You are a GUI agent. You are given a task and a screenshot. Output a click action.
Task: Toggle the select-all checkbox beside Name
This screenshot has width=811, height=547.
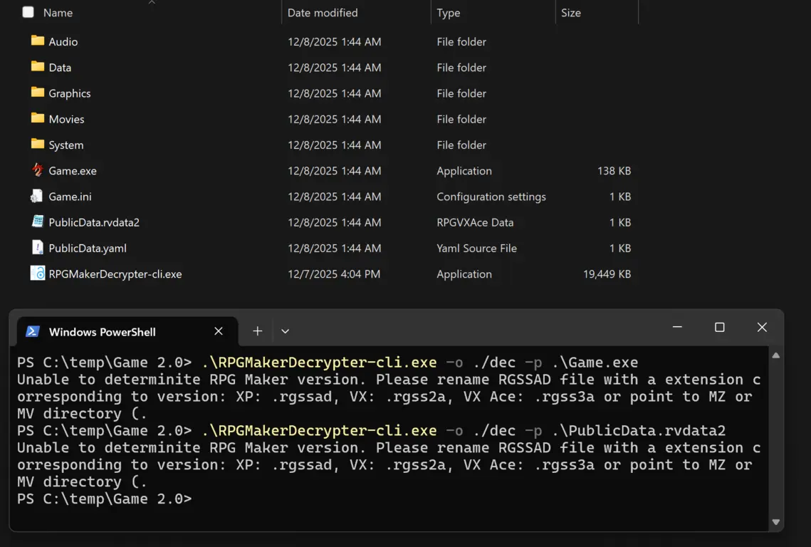click(x=28, y=12)
